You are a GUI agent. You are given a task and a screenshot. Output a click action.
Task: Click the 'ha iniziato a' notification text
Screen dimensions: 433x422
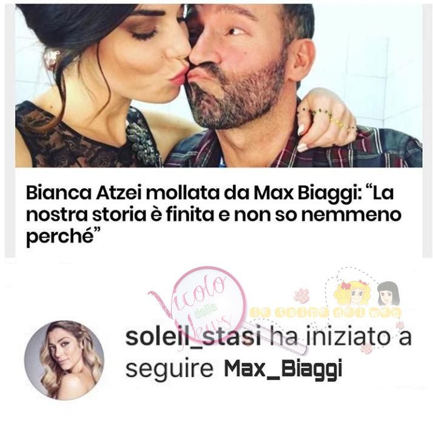coord(339,337)
